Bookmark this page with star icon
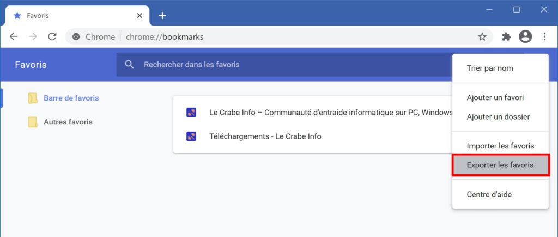The height and width of the screenshot is (237, 558). (x=482, y=37)
